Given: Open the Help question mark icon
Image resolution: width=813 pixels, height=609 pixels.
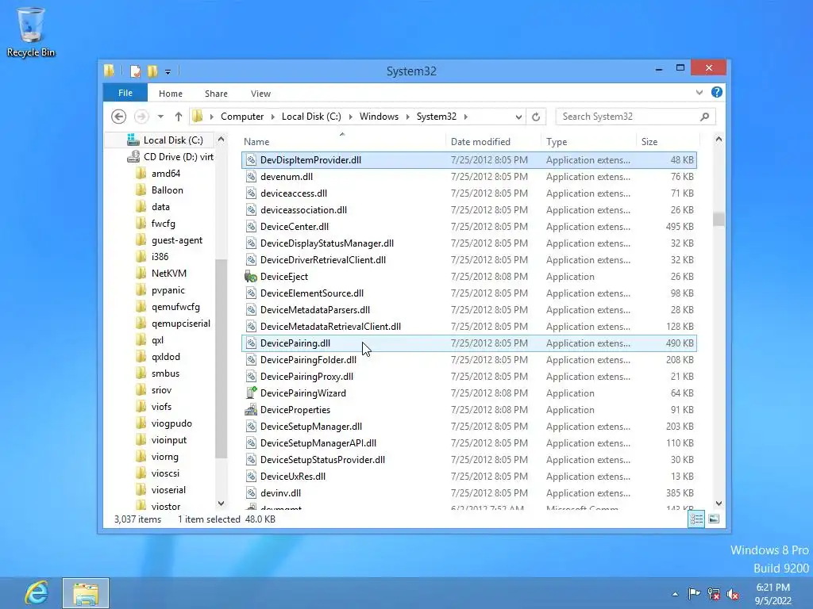Looking at the screenshot, I should tap(717, 92).
